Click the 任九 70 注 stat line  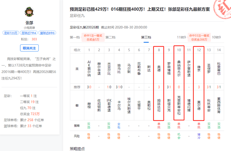point(28,108)
